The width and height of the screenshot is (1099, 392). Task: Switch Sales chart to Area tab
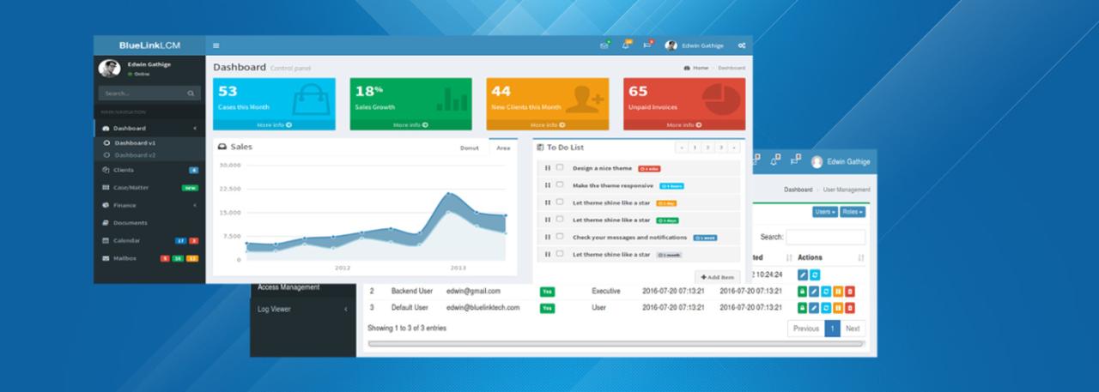(x=503, y=148)
